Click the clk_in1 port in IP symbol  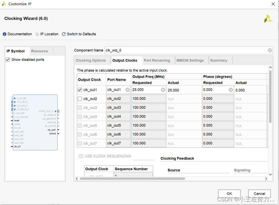click(17, 147)
